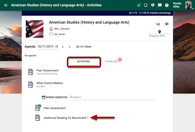
Task: Switch to the Activities tab
Action: point(83,62)
